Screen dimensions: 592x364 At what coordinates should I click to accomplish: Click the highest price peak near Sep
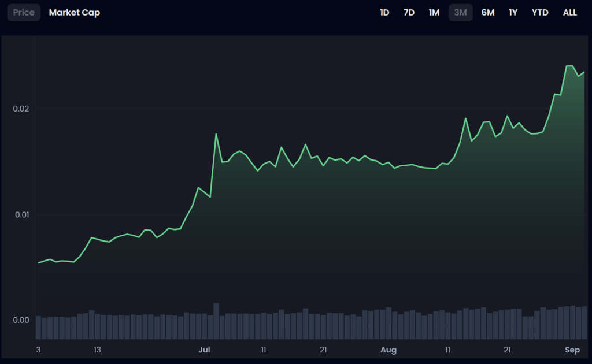(569, 66)
